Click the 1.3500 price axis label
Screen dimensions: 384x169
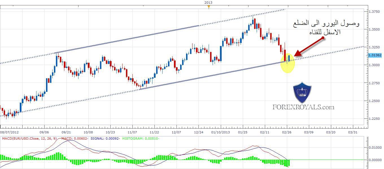coord(374,29)
